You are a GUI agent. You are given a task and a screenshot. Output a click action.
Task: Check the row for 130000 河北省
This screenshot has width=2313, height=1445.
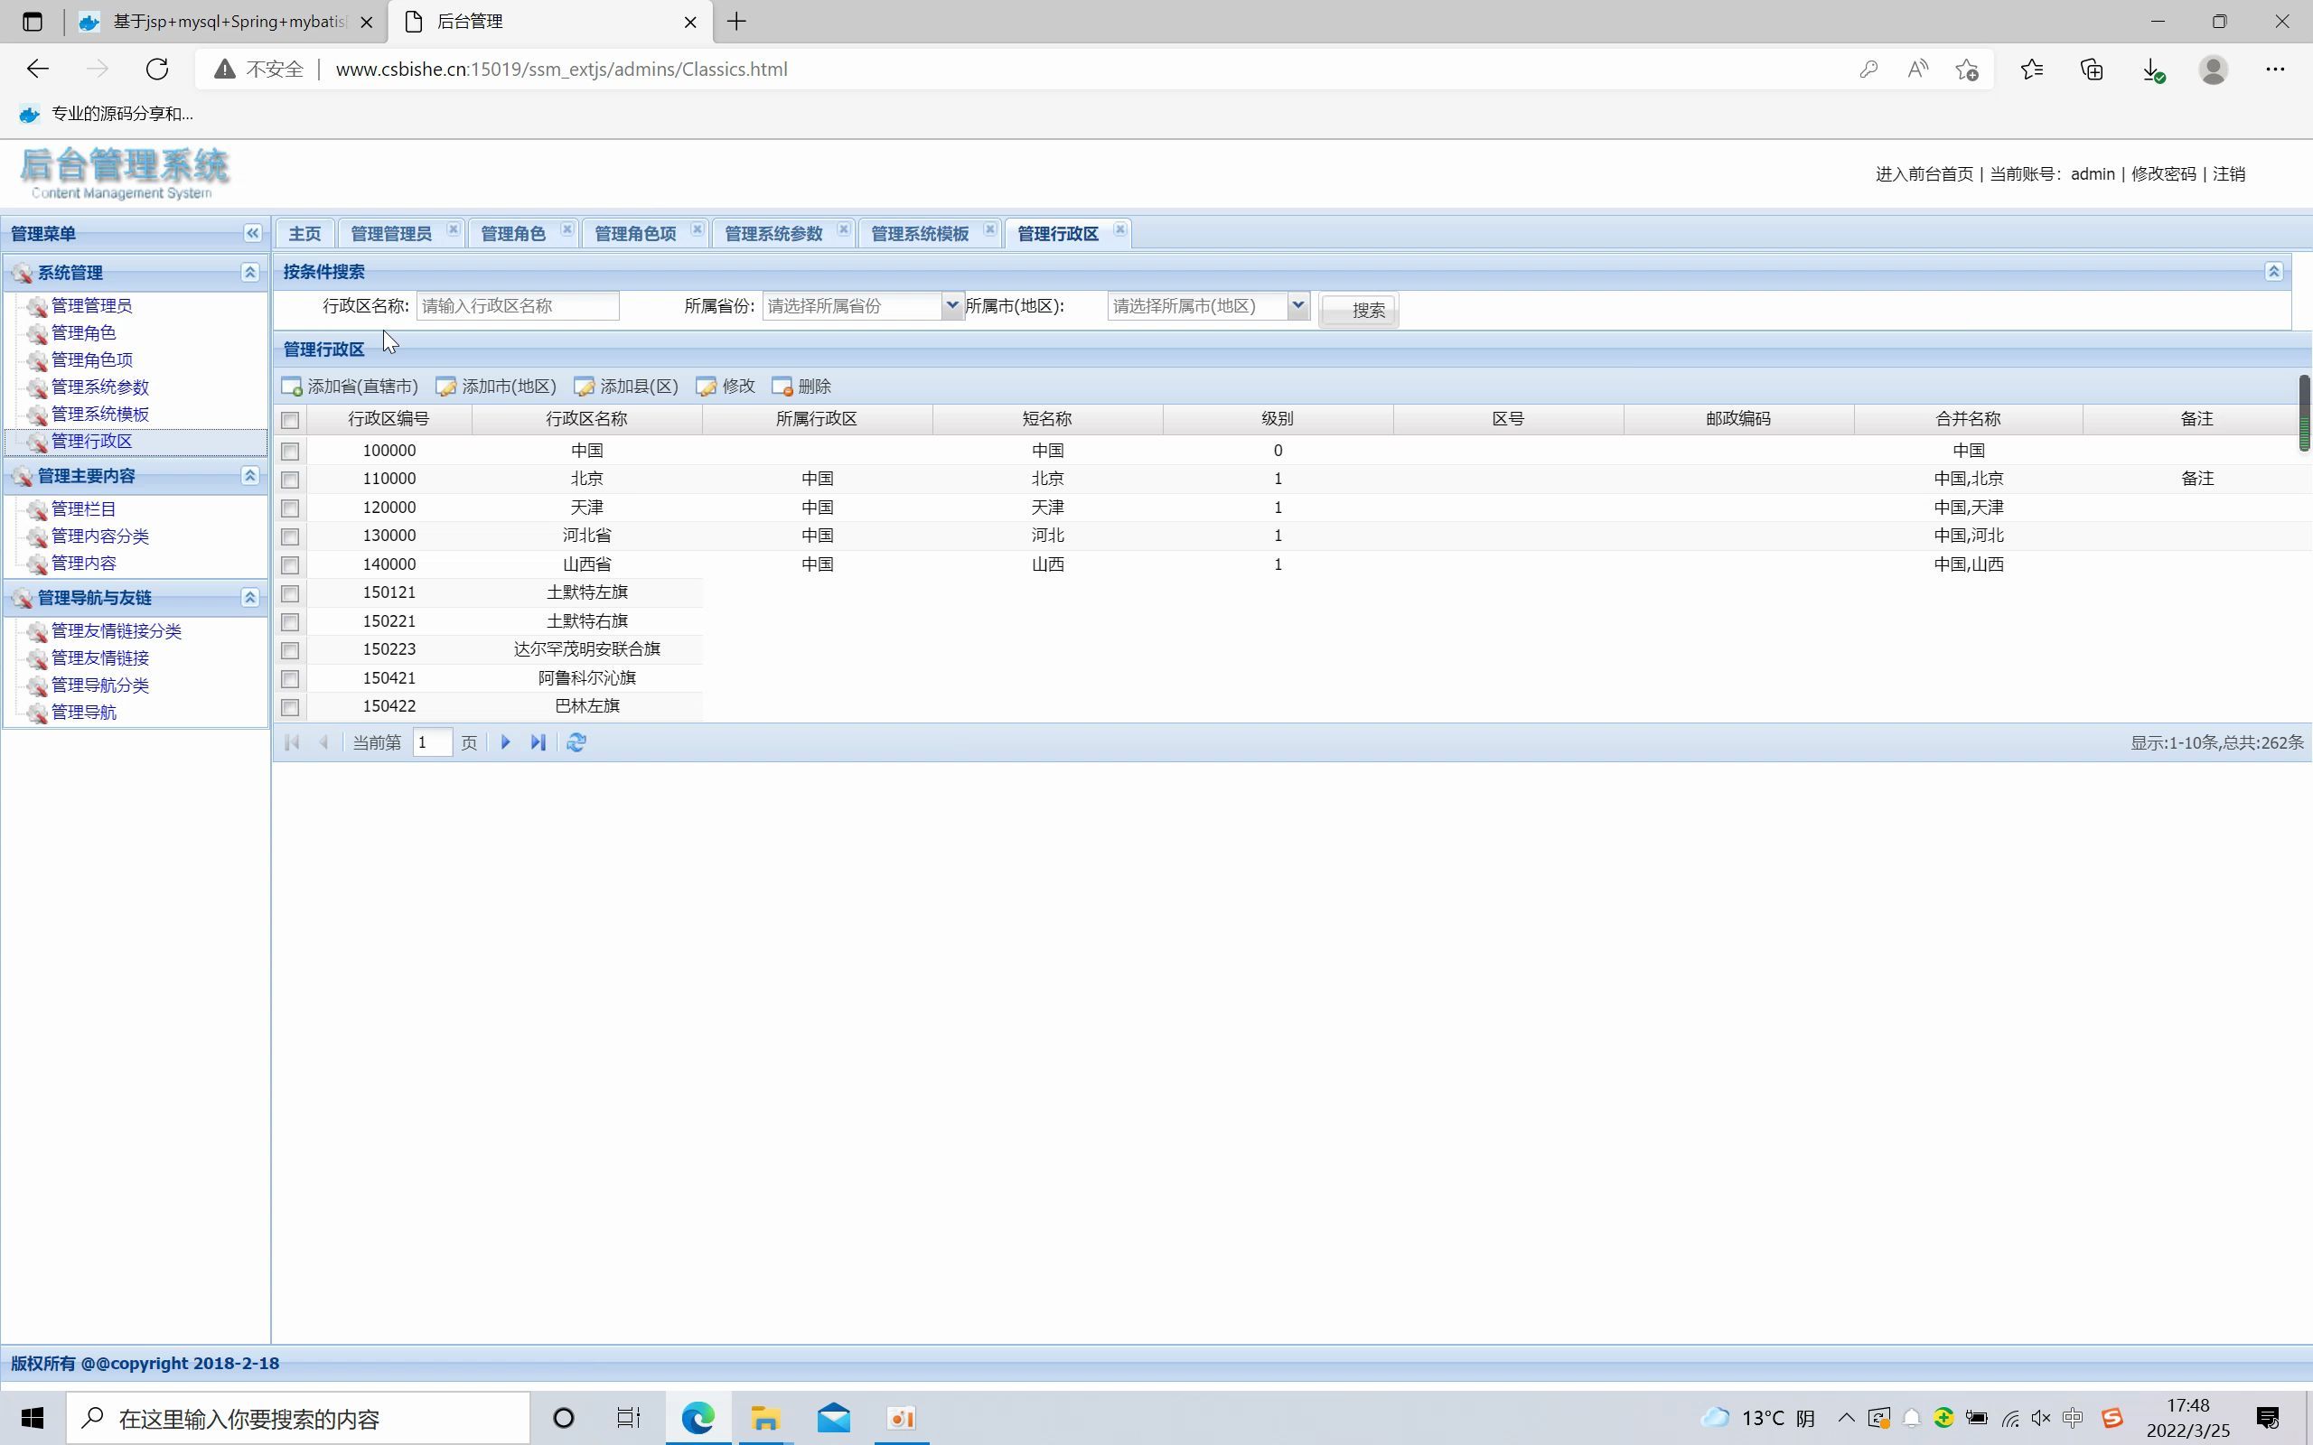point(291,537)
